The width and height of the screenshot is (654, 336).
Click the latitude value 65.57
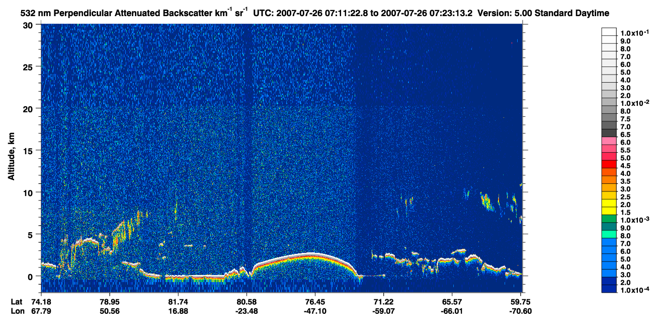(452, 301)
